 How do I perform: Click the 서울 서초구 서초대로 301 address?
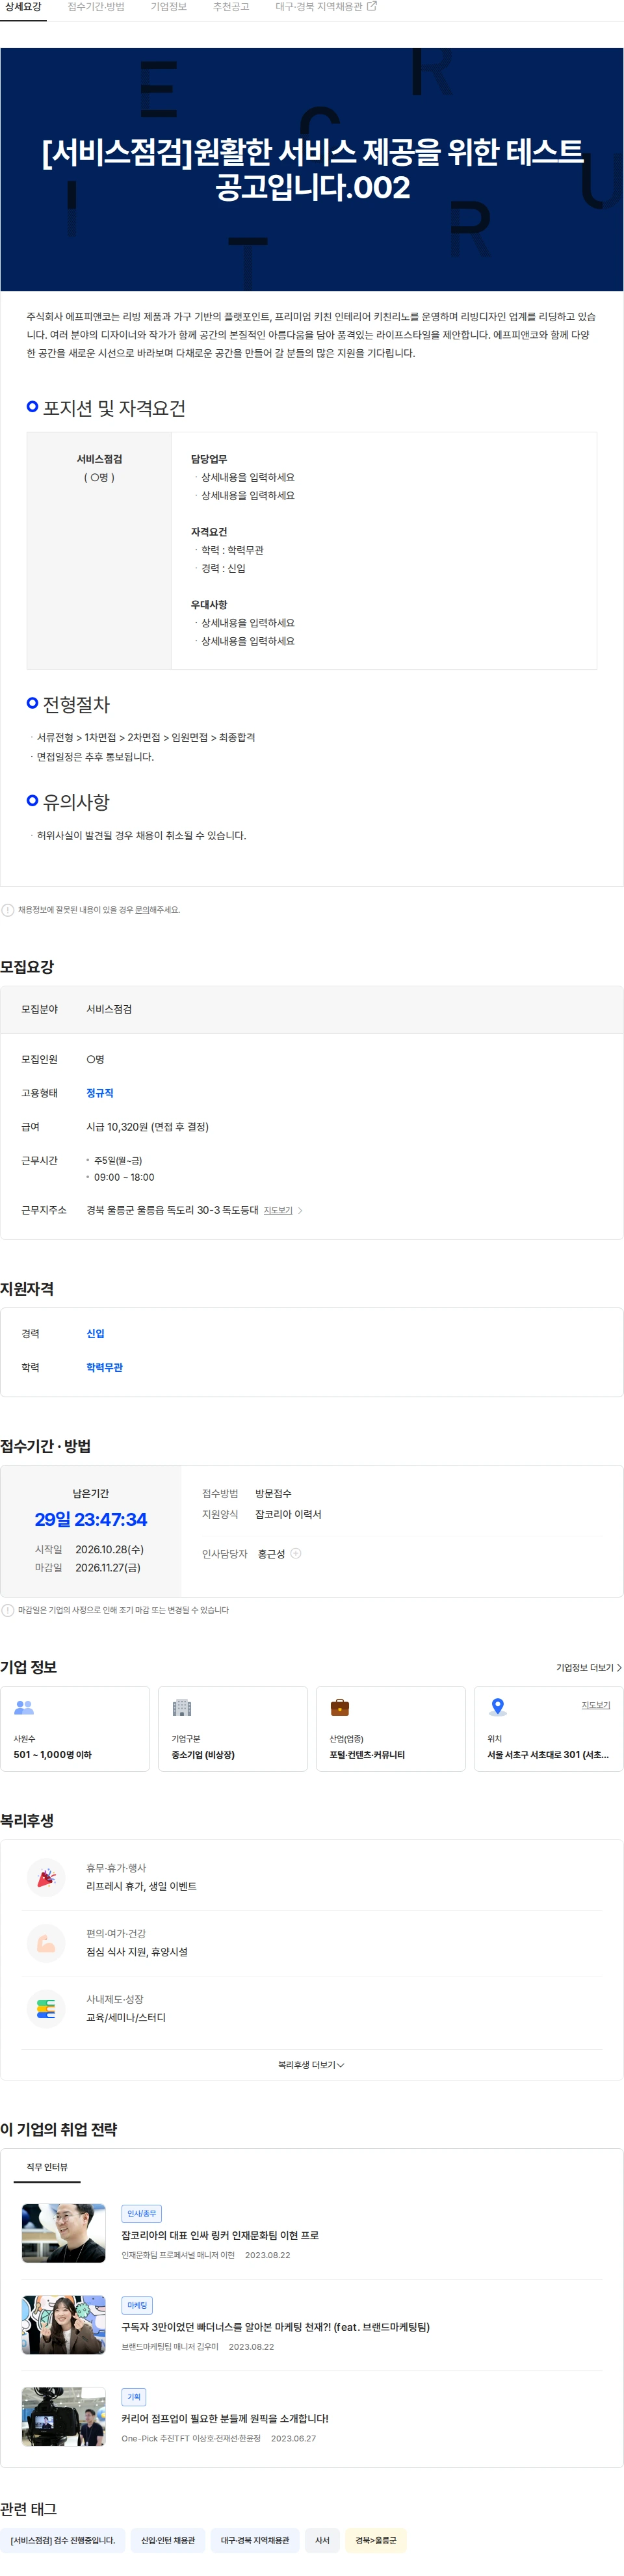click(548, 1755)
